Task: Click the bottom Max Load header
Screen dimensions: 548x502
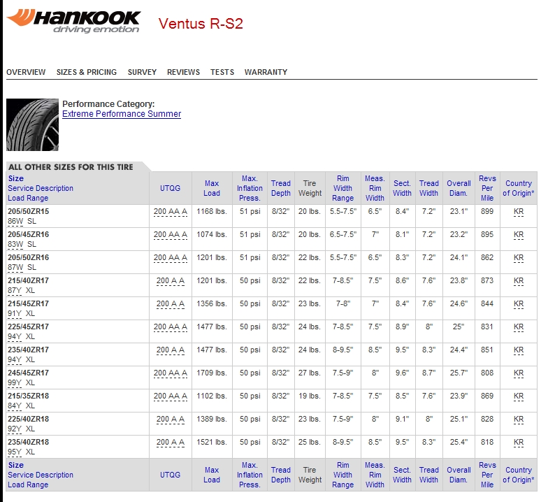Action: 212,475
